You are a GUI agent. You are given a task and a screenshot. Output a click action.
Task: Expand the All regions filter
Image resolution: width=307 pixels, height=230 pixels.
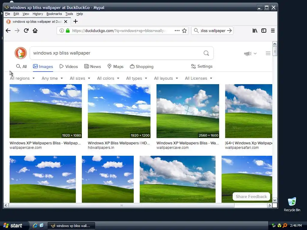(x=22, y=78)
